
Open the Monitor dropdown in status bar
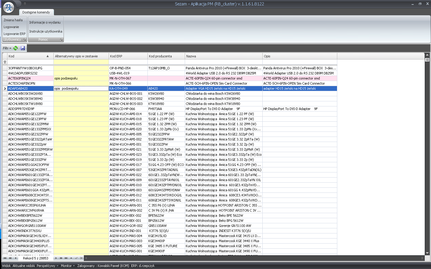point(68,266)
